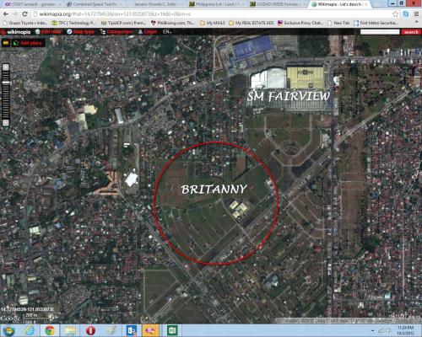
Task: Reload the Wikimapia page
Action: click(x=24, y=13)
